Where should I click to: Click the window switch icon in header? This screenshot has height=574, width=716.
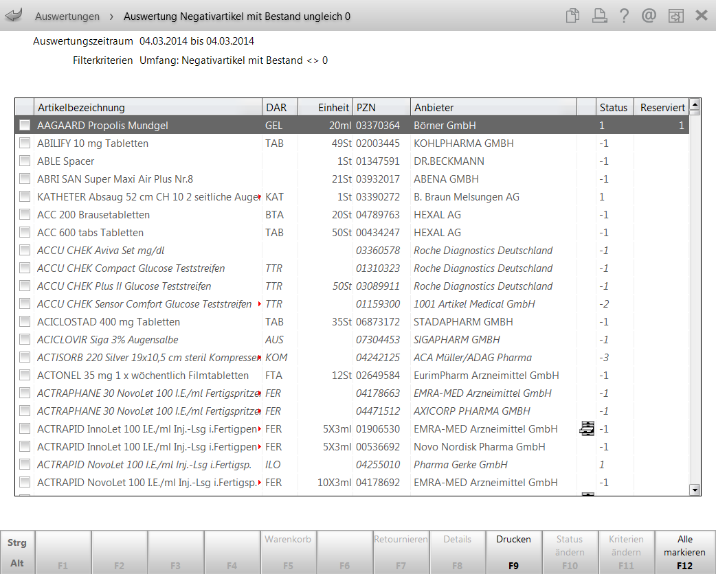point(676,16)
